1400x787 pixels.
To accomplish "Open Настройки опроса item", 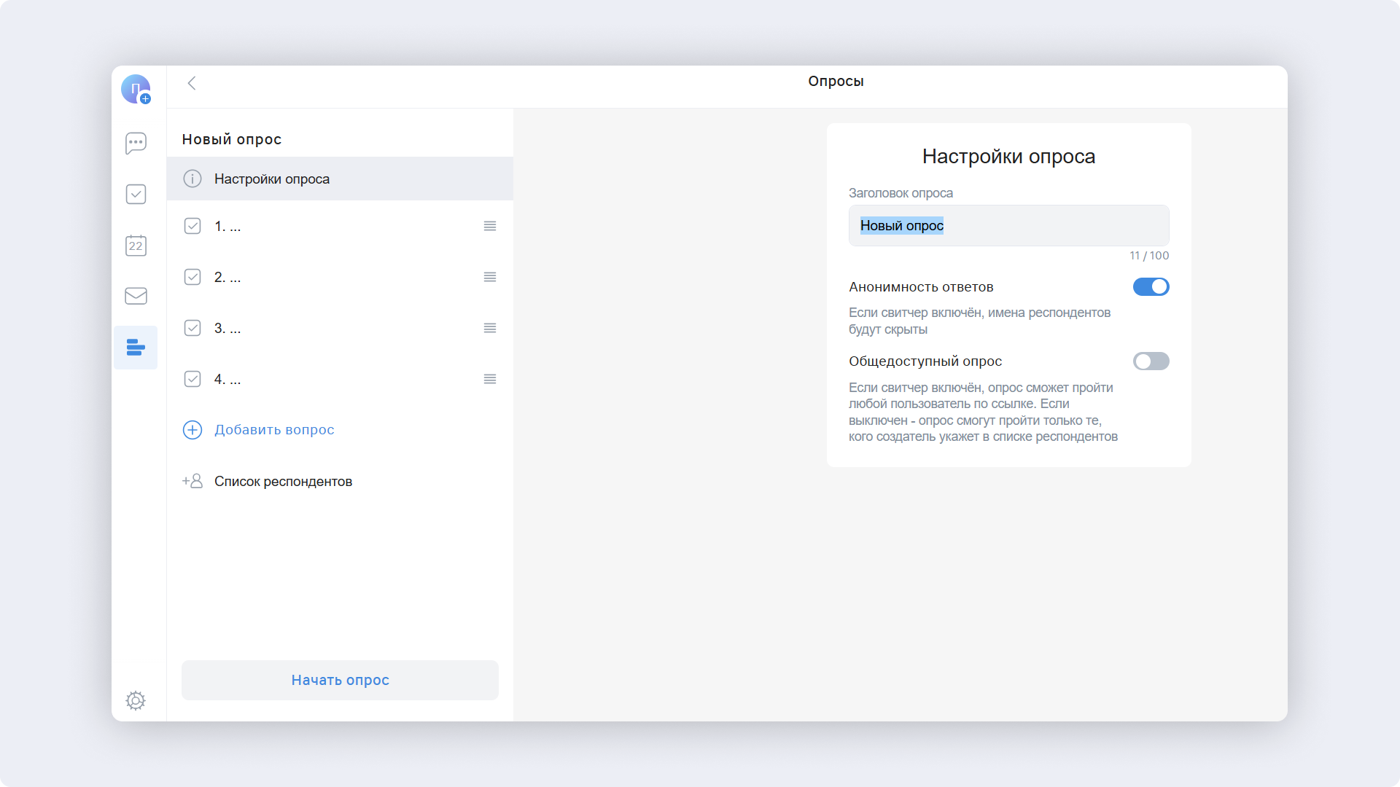I will click(x=271, y=179).
